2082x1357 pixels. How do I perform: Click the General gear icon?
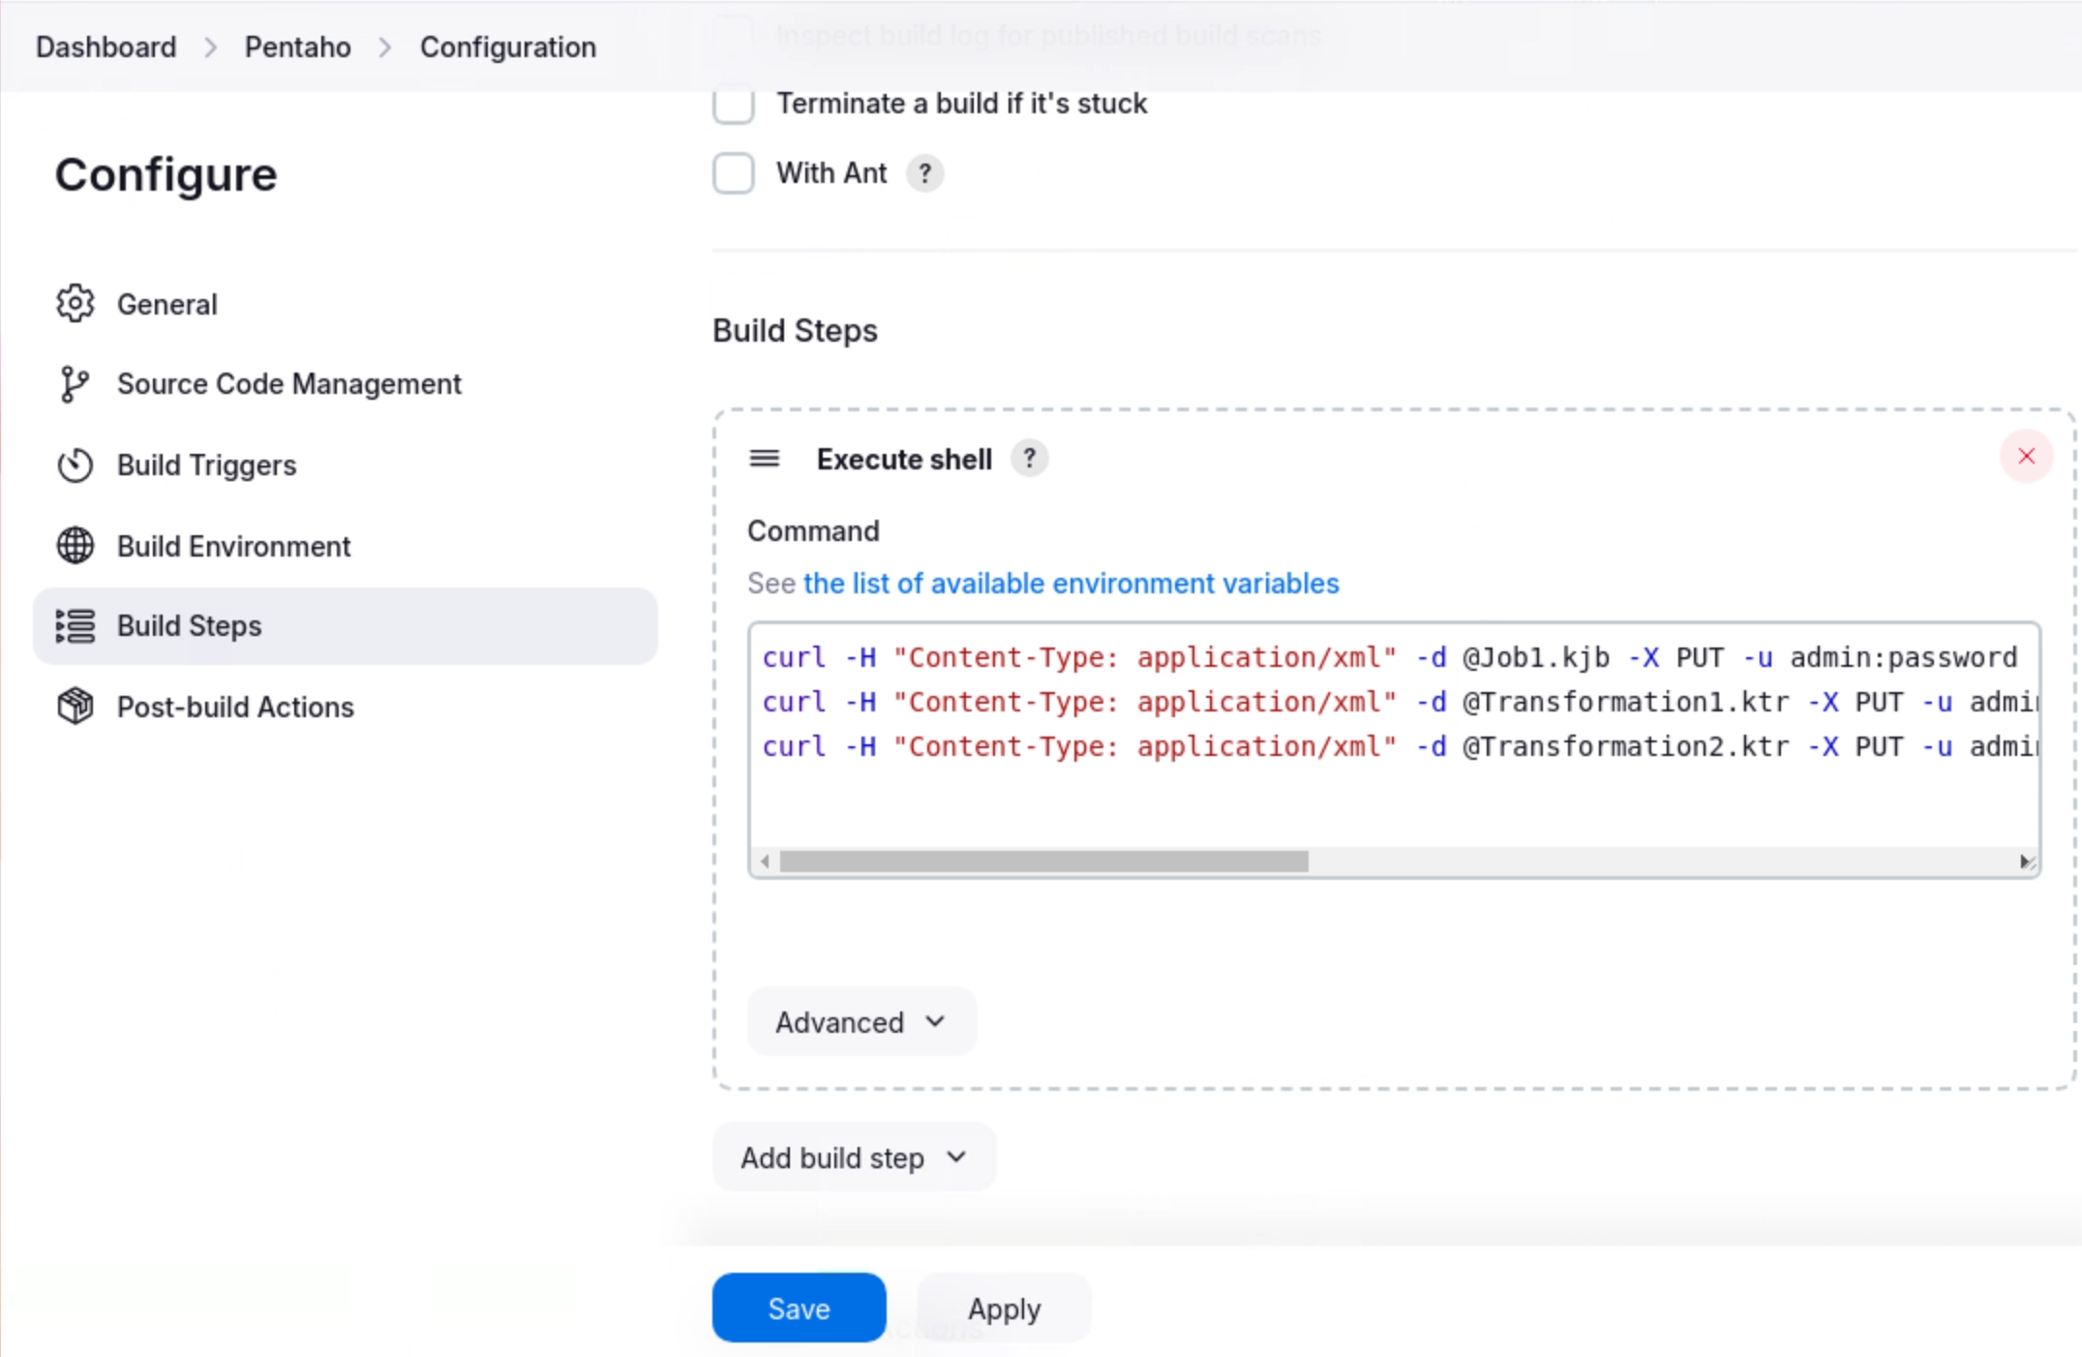click(75, 304)
